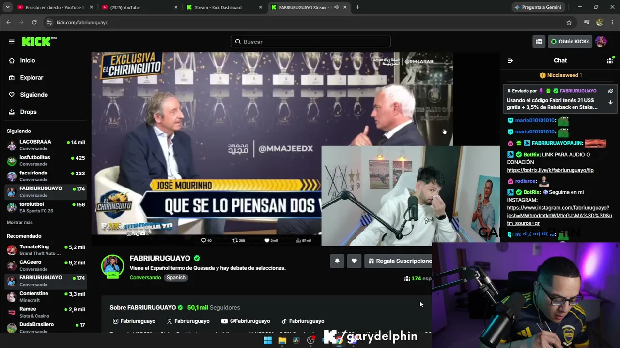
Task: Focus the Buscar search field
Action: (x=310, y=42)
